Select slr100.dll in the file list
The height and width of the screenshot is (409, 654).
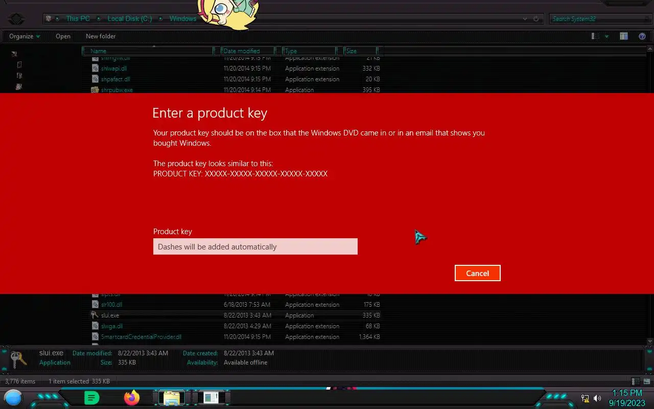coord(111,305)
